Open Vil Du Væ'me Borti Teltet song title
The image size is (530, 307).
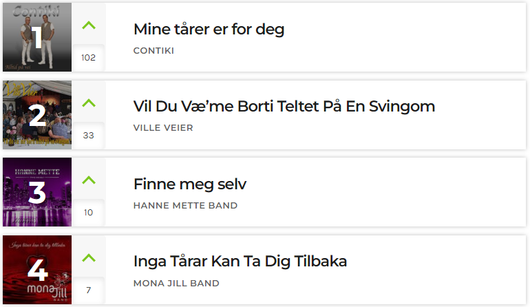tap(284, 107)
